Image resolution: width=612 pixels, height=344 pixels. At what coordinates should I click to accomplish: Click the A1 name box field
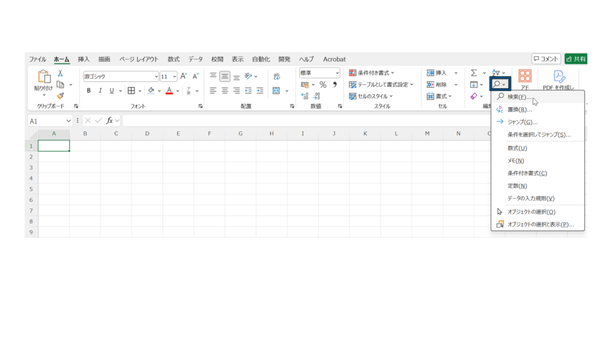click(46, 121)
